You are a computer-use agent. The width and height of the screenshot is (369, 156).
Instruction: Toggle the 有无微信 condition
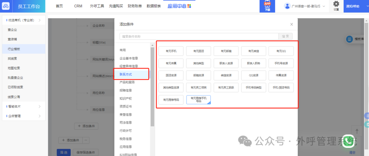[254, 51]
